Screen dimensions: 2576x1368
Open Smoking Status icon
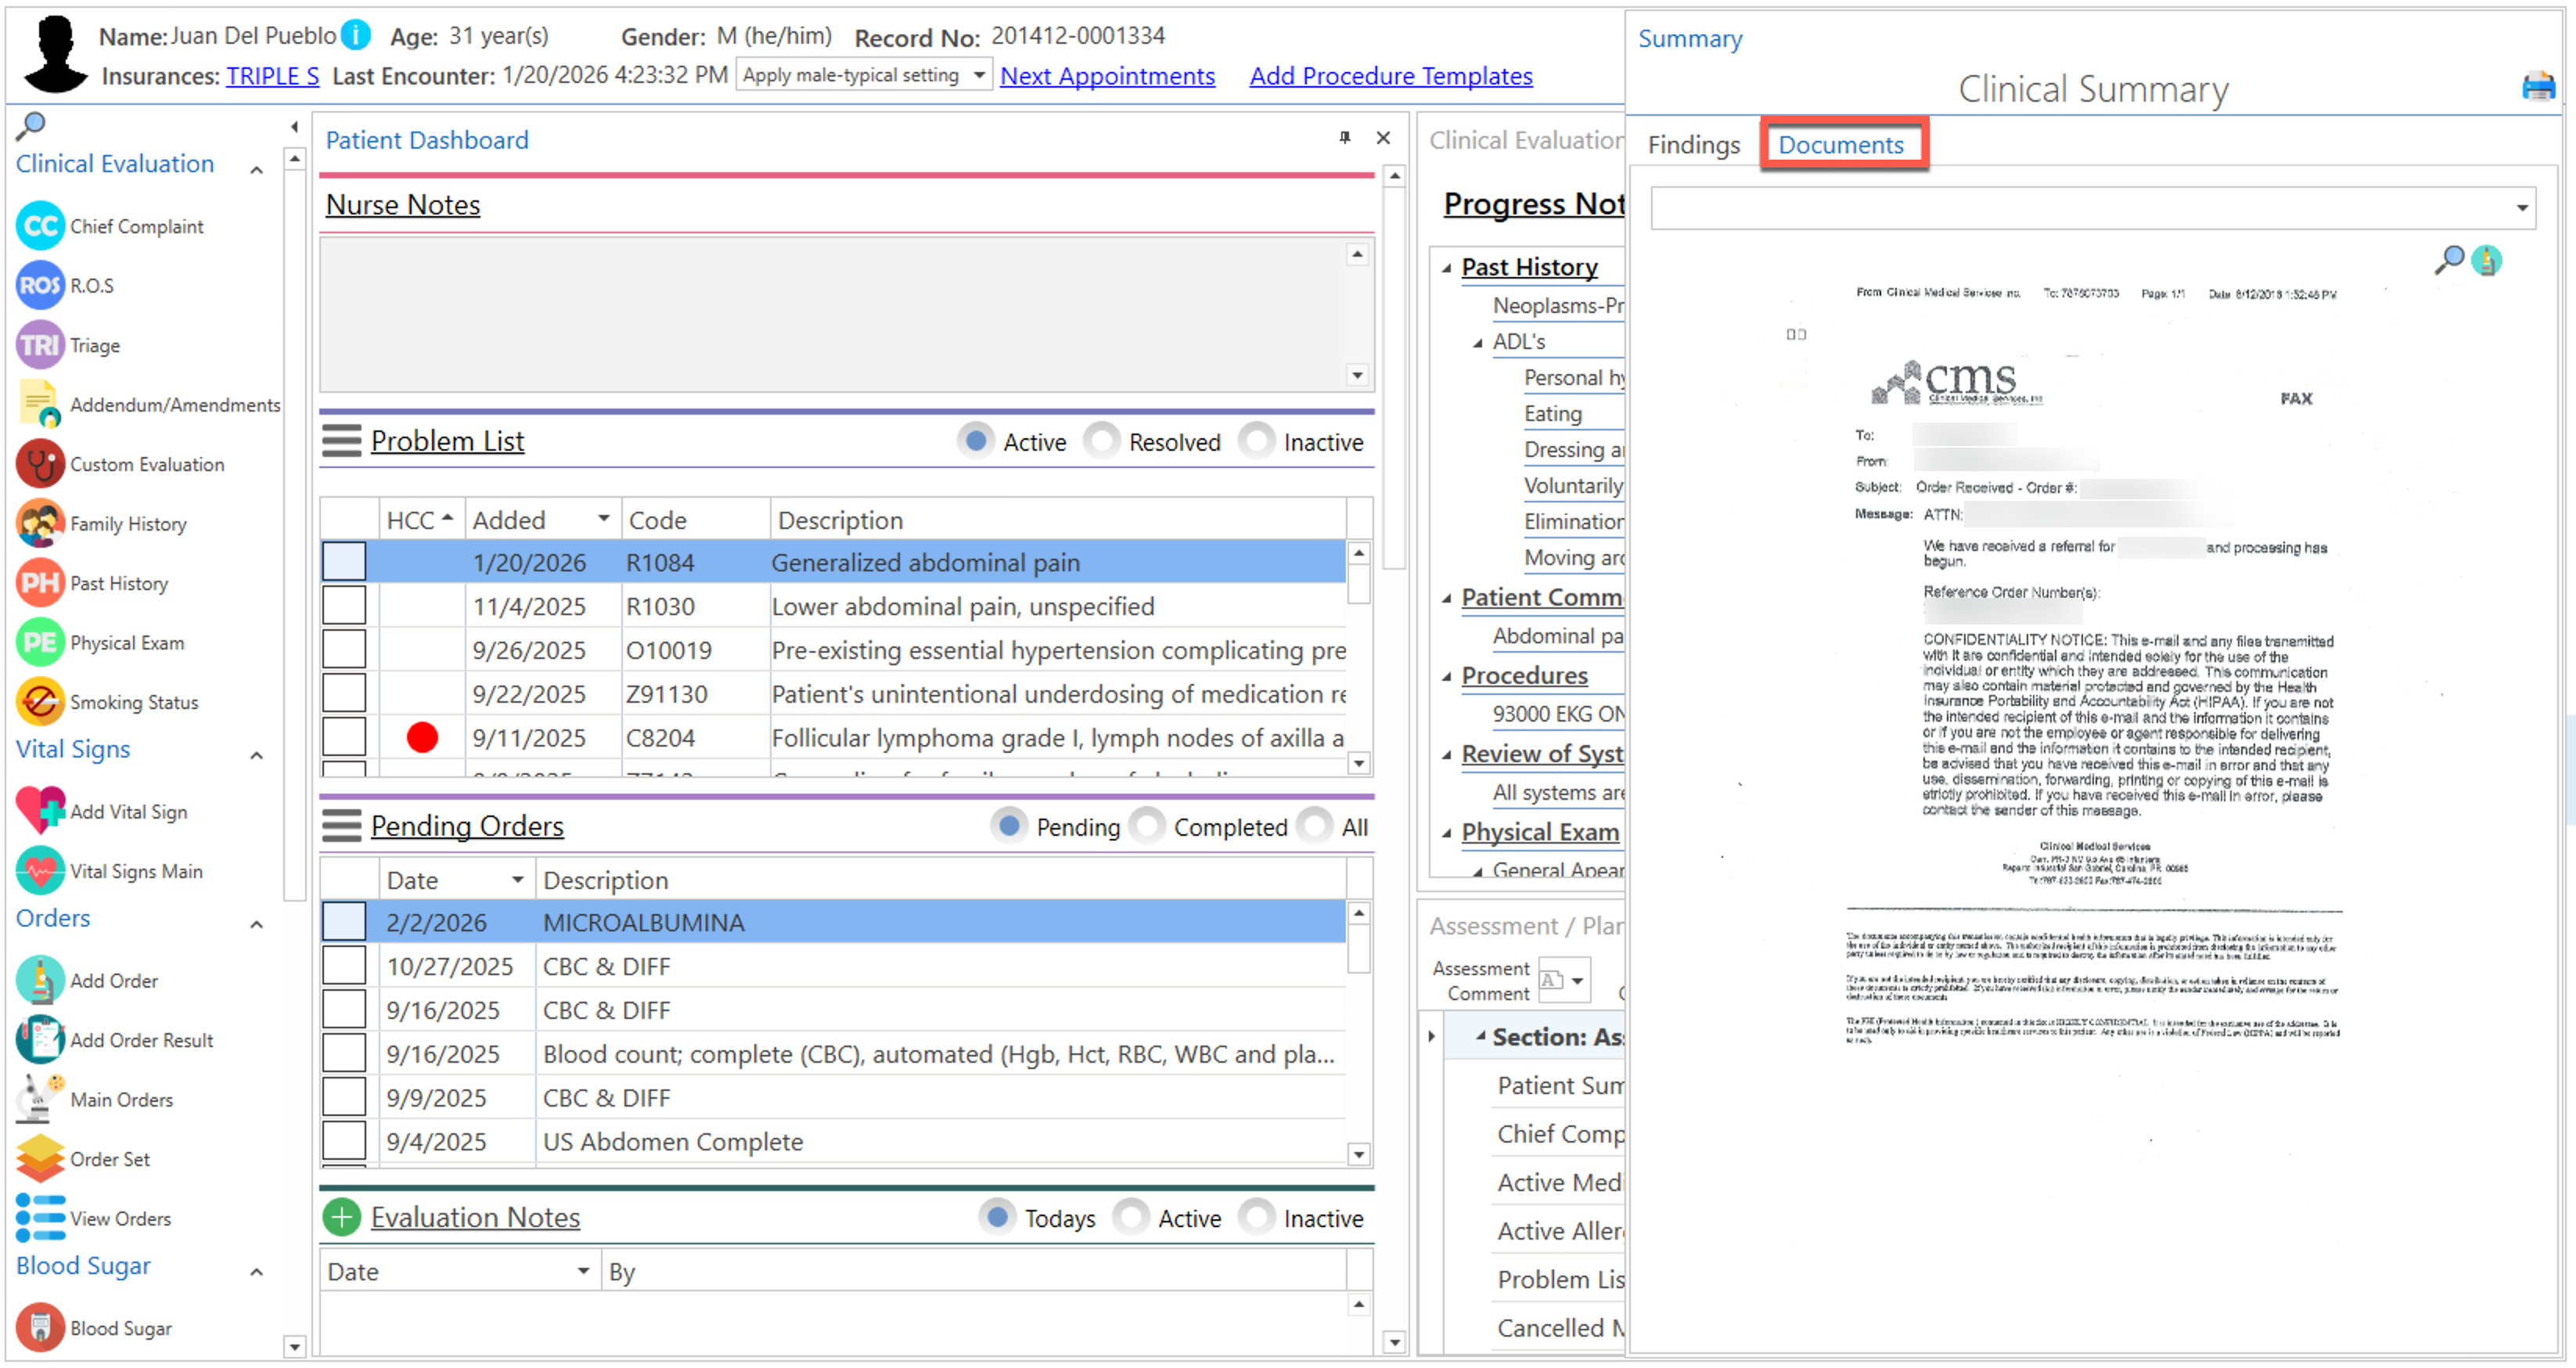tap(40, 702)
